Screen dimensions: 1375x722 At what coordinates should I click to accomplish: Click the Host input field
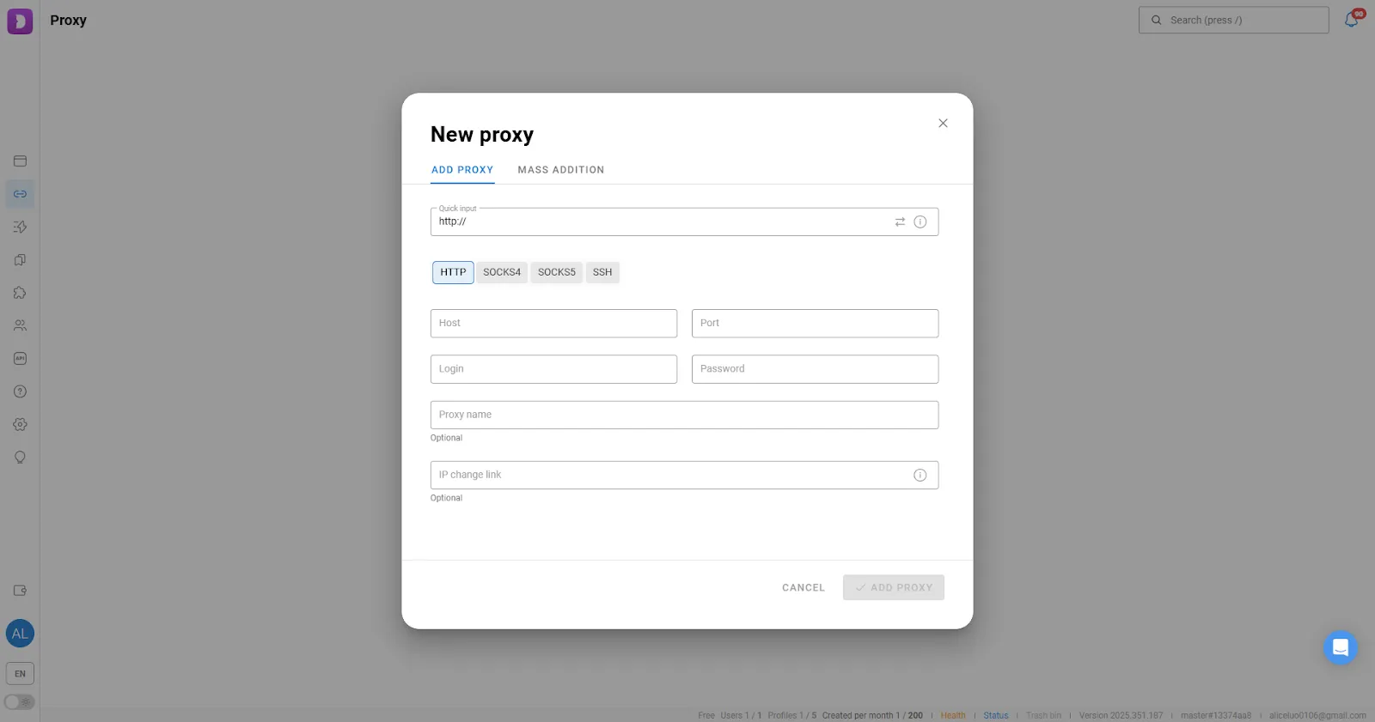click(x=553, y=323)
